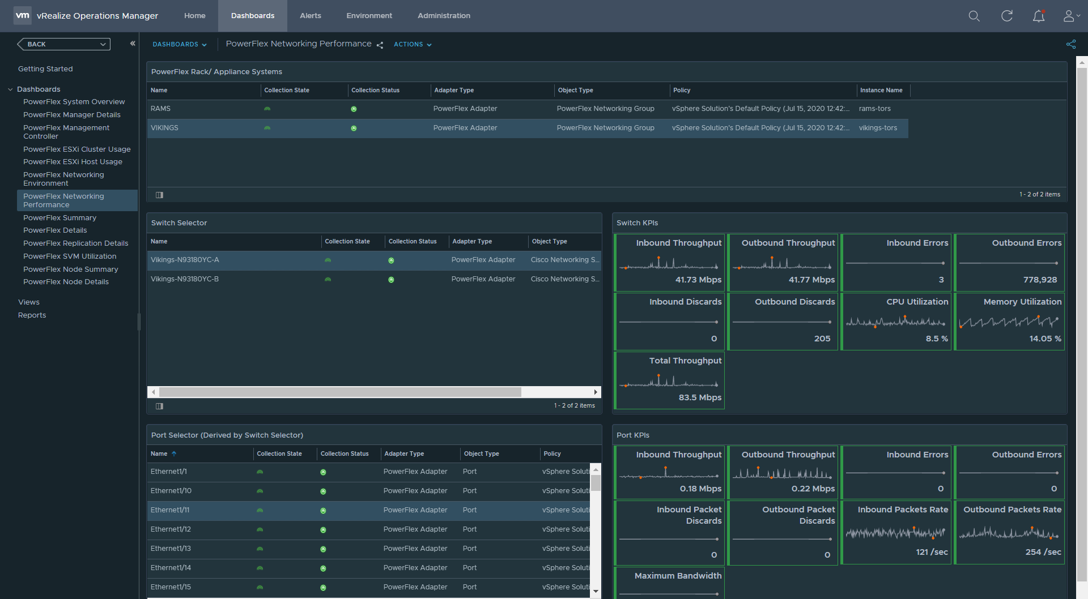
Task: Open the alerts bell notification icon
Action: tap(1039, 16)
